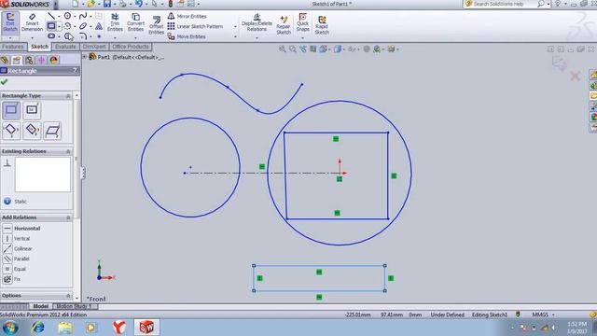Screen dimensions: 597x336
Task: Collapse the Existing Relations section
Action: (68, 151)
